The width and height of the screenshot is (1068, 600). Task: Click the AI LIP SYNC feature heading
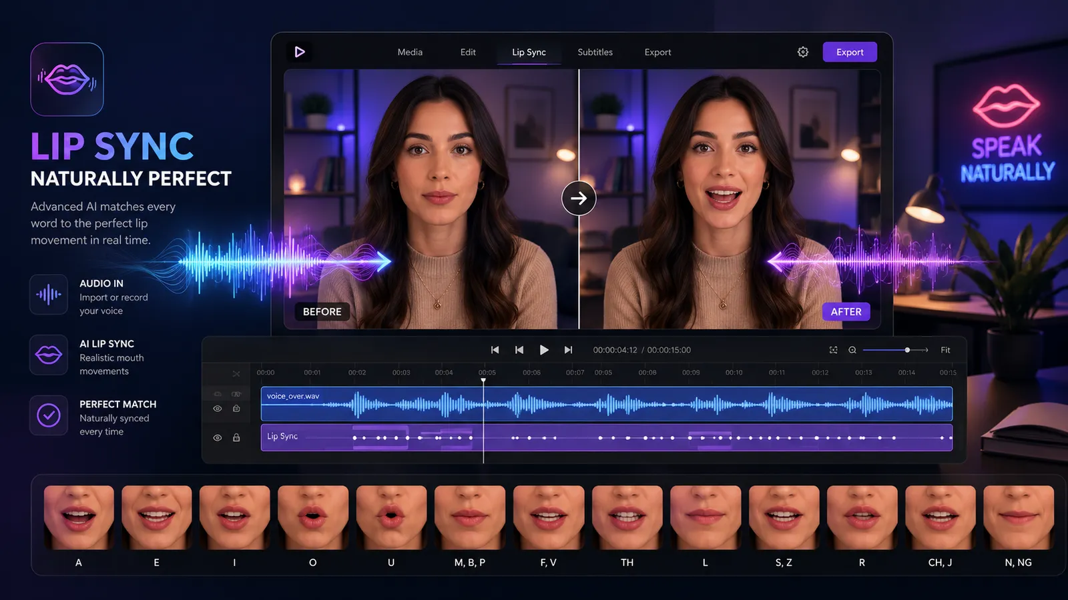coord(107,344)
